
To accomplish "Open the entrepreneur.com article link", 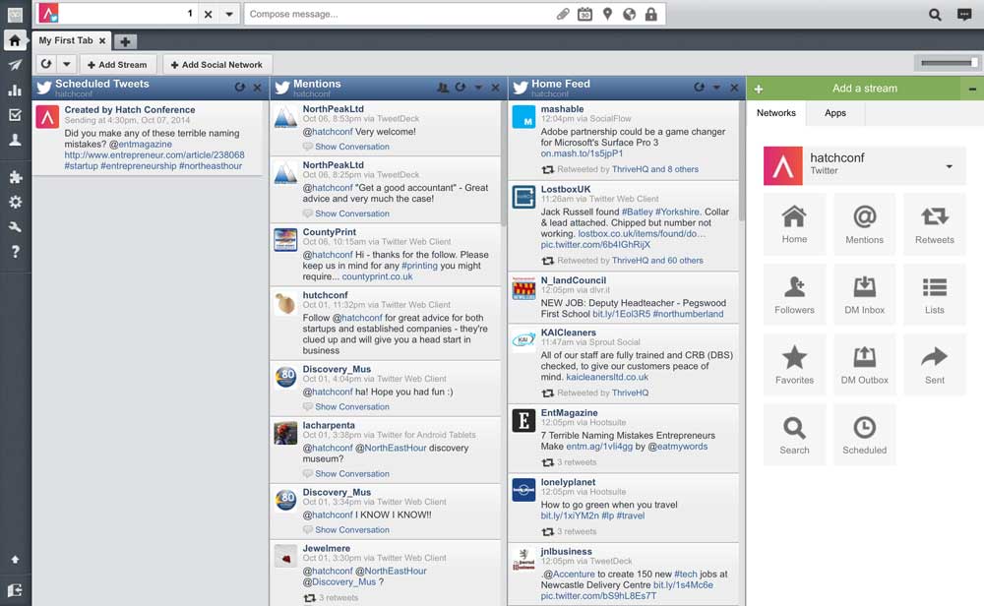I will (x=154, y=155).
